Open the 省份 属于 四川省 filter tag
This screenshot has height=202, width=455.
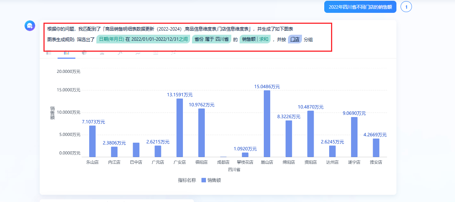point(212,39)
